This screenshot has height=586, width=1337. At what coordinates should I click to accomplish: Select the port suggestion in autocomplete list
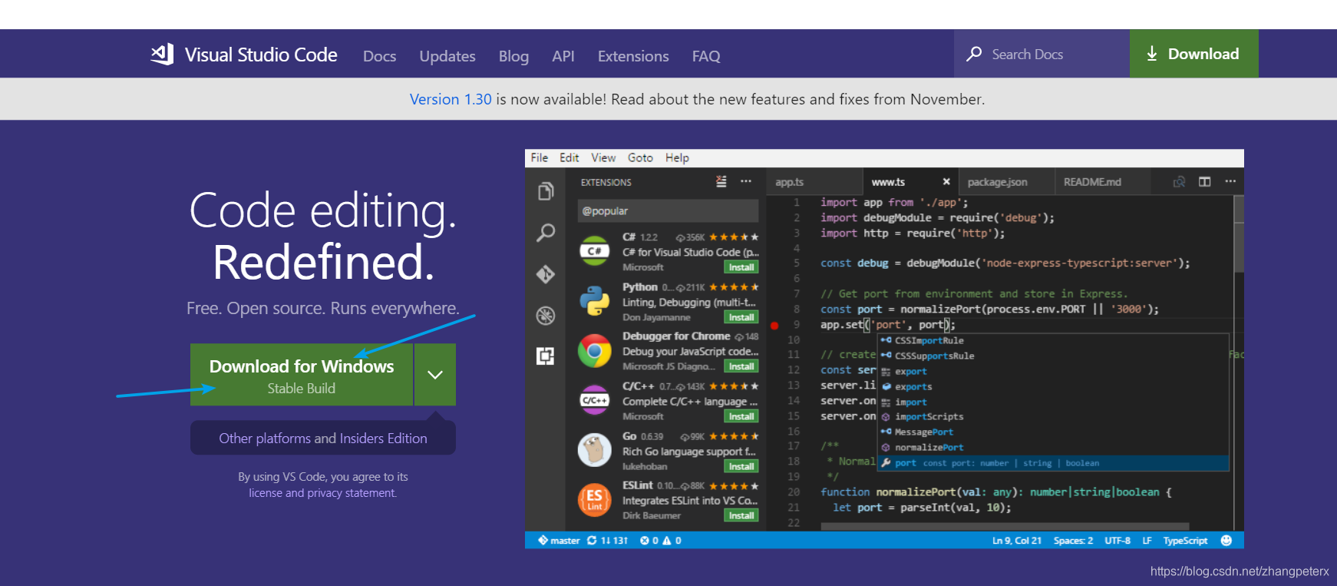click(1054, 463)
